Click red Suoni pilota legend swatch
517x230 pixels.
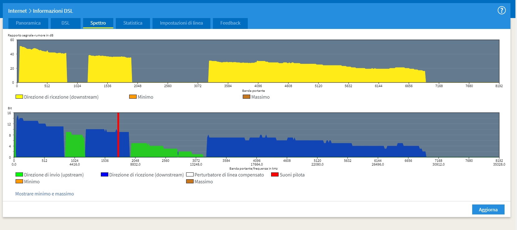click(275, 175)
